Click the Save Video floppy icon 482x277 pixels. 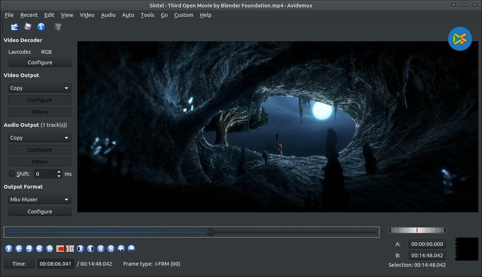click(28, 27)
